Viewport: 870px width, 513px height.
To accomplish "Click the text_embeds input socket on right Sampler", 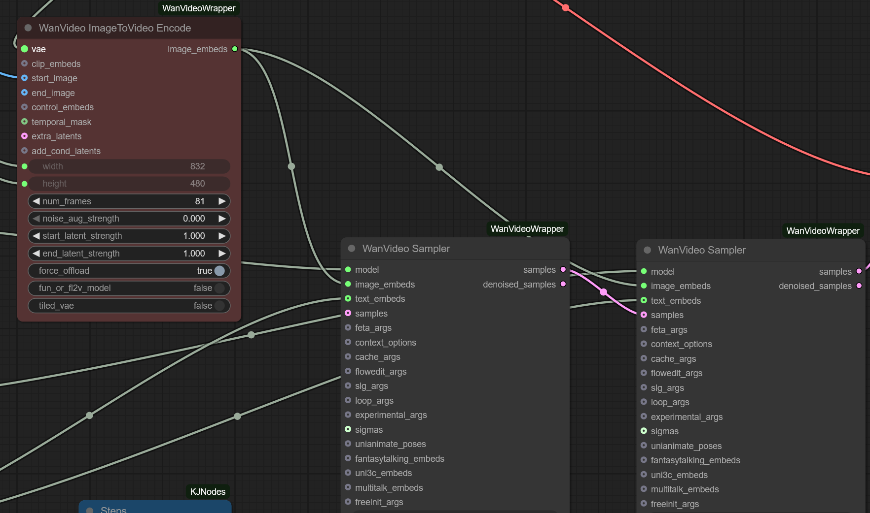I will click(644, 300).
